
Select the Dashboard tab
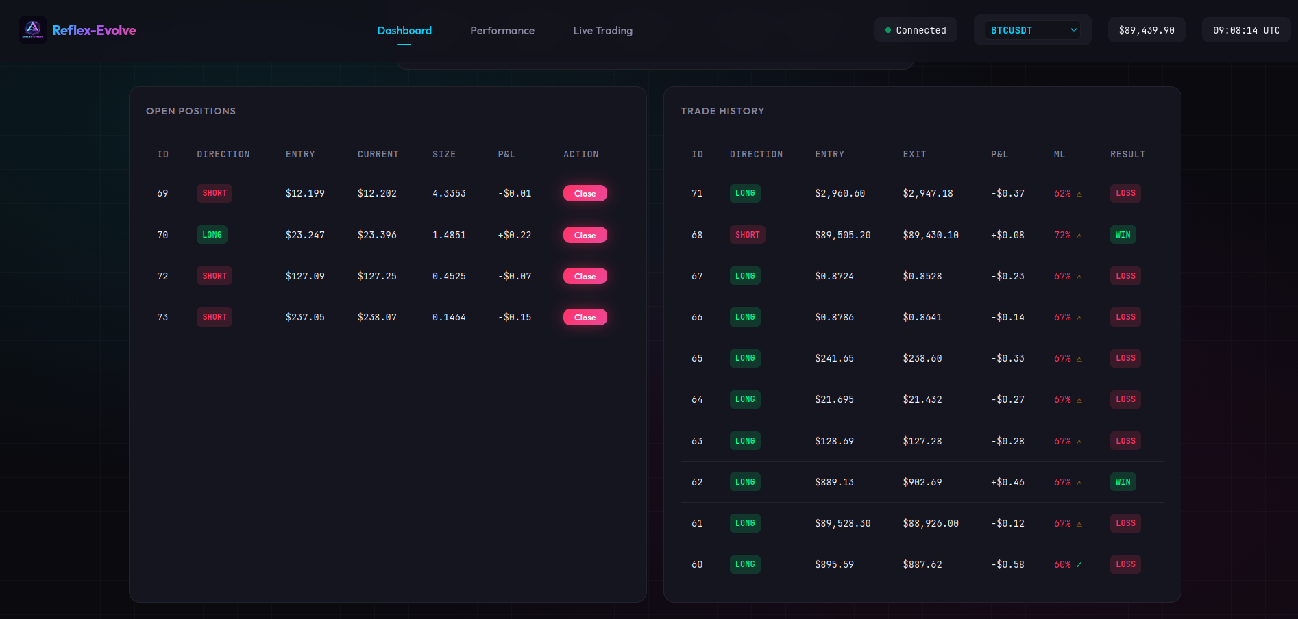404,30
